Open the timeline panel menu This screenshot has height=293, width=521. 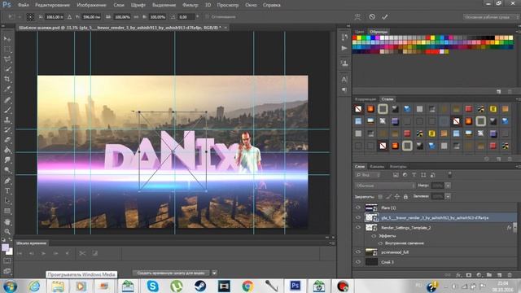point(331,243)
